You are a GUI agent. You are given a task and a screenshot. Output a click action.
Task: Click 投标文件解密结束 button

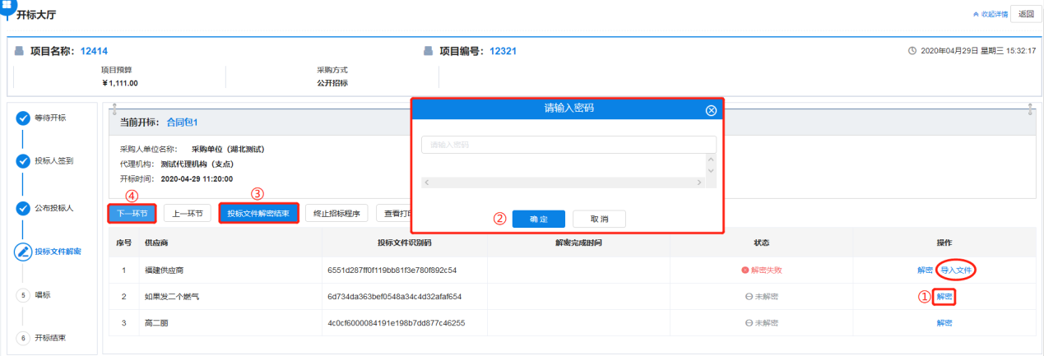(x=258, y=213)
